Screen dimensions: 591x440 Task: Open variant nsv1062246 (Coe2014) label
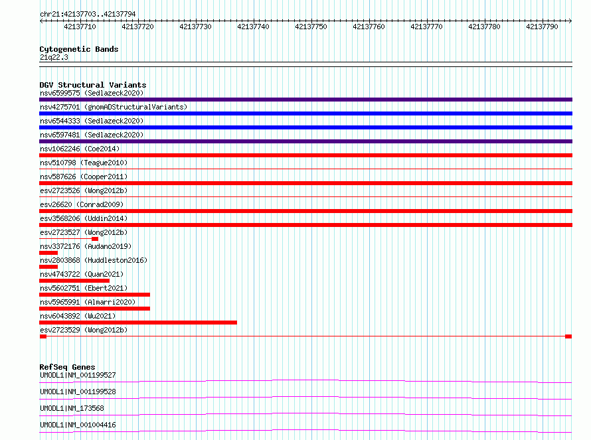click(x=80, y=149)
